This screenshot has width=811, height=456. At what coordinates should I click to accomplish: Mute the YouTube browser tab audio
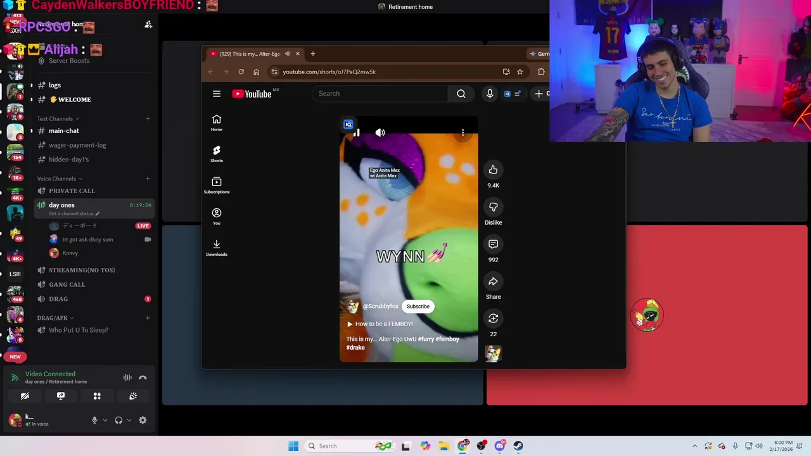[288, 54]
